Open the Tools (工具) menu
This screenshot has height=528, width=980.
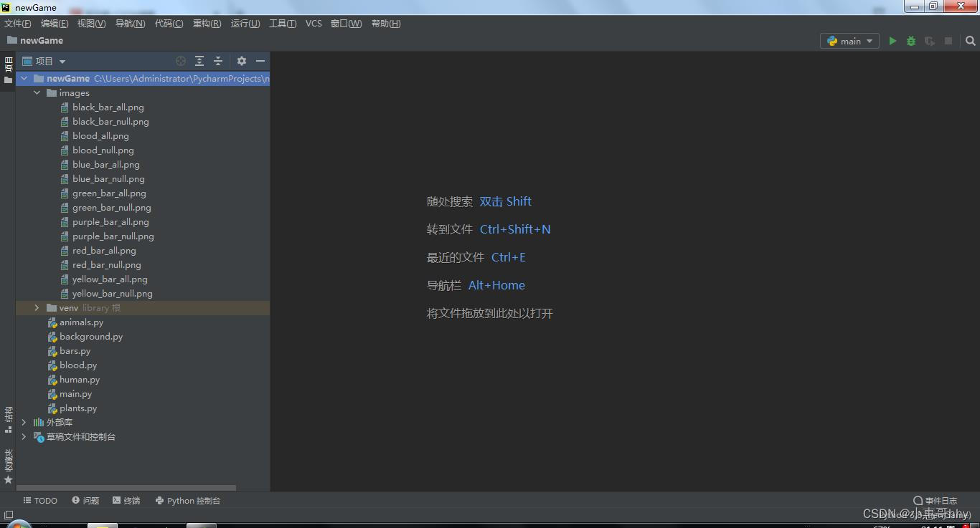(283, 24)
